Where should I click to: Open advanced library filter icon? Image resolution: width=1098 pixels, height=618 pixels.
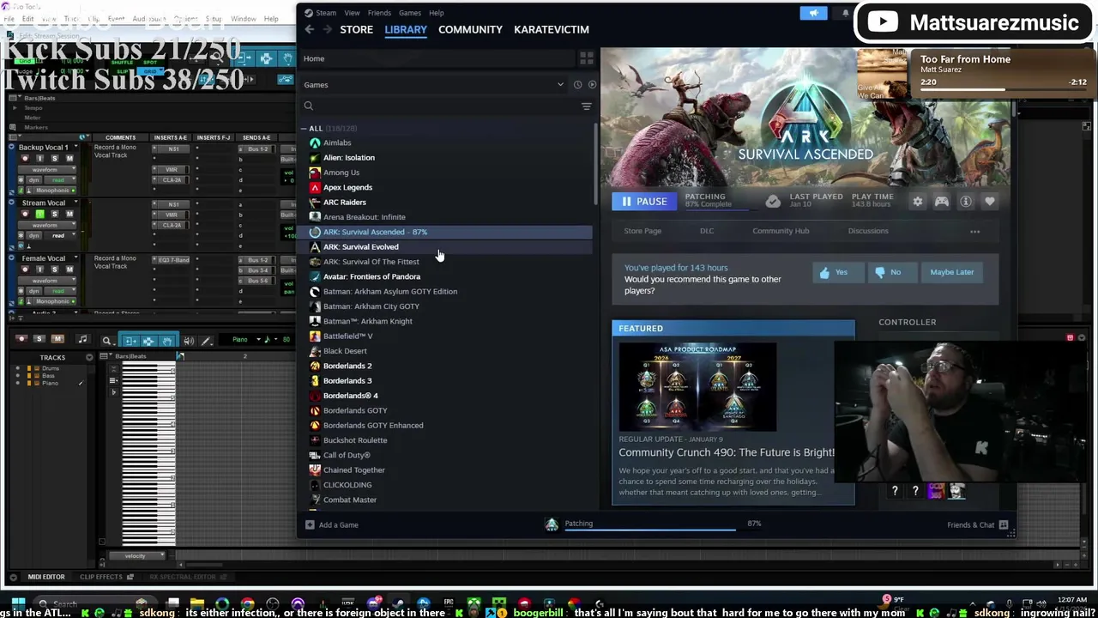(587, 106)
